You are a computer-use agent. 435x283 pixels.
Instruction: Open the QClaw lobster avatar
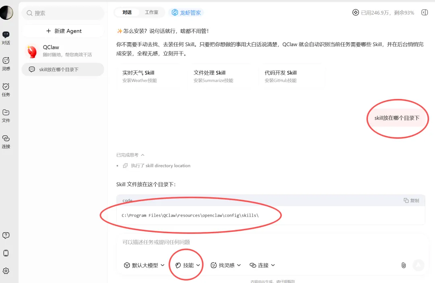click(32, 51)
